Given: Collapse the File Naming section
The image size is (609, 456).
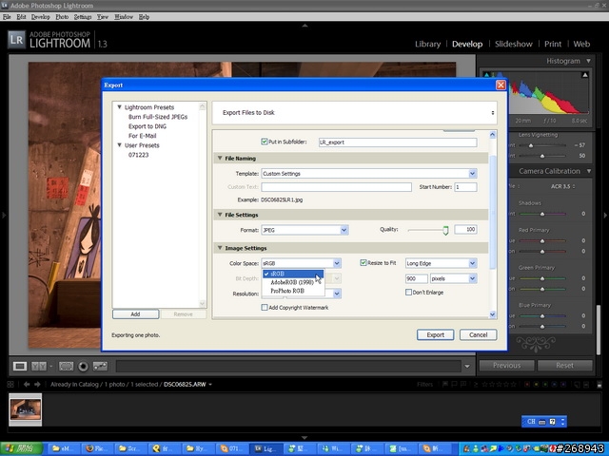Looking at the screenshot, I should [x=220, y=159].
